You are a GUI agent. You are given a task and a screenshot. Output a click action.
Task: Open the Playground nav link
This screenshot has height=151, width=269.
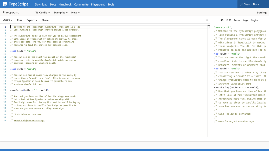coord(98,4)
